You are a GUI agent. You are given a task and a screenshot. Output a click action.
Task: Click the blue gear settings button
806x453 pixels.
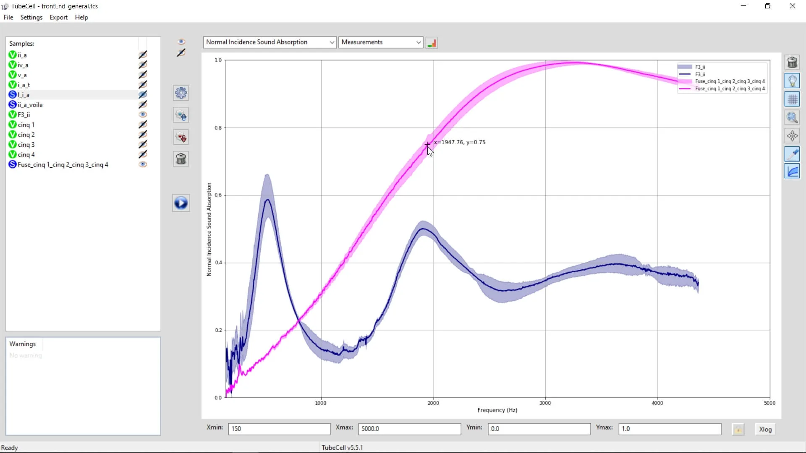click(x=181, y=93)
